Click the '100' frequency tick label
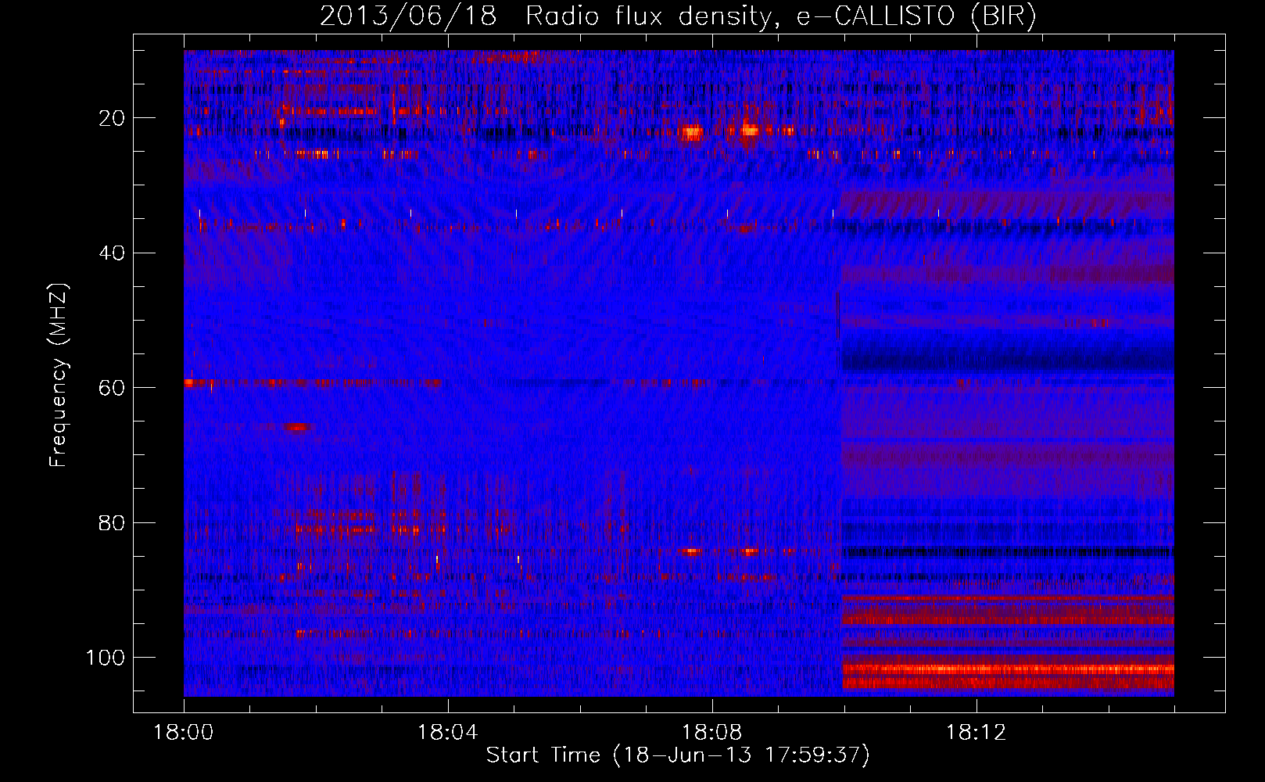This screenshot has width=1265, height=782. pos(106,658)
